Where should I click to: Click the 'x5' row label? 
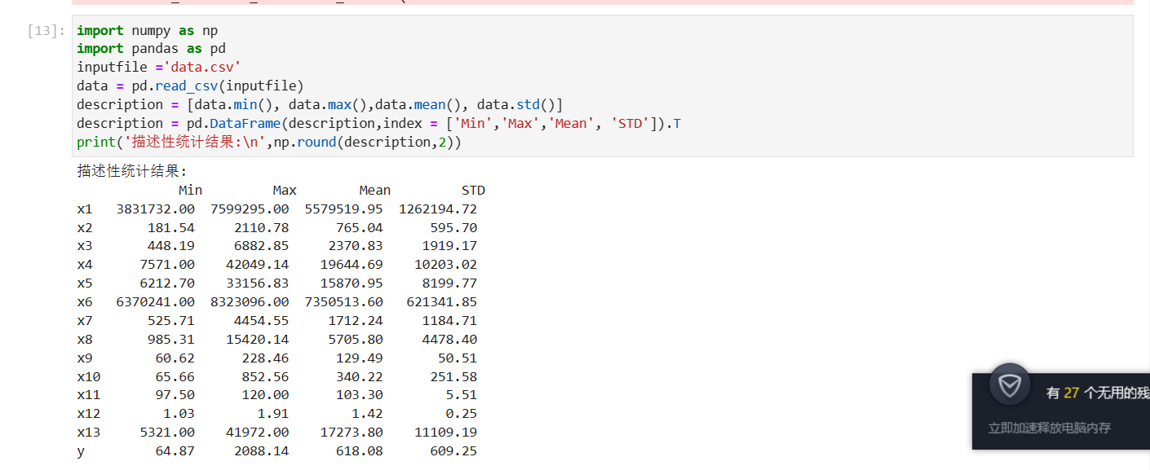click(x=85, y=283)
